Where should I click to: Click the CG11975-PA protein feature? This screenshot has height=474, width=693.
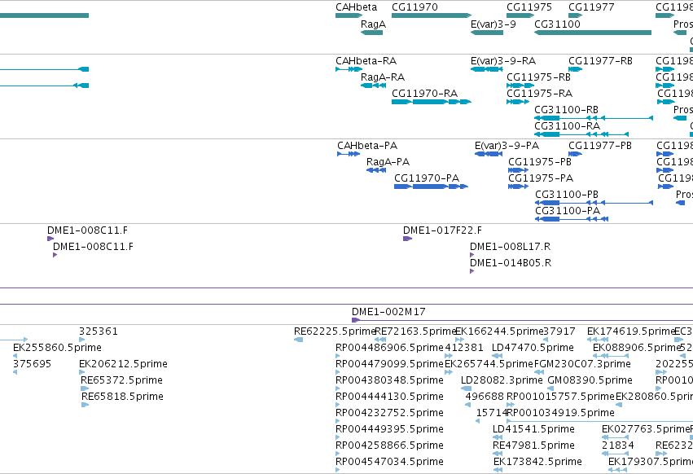coord(518,187)
